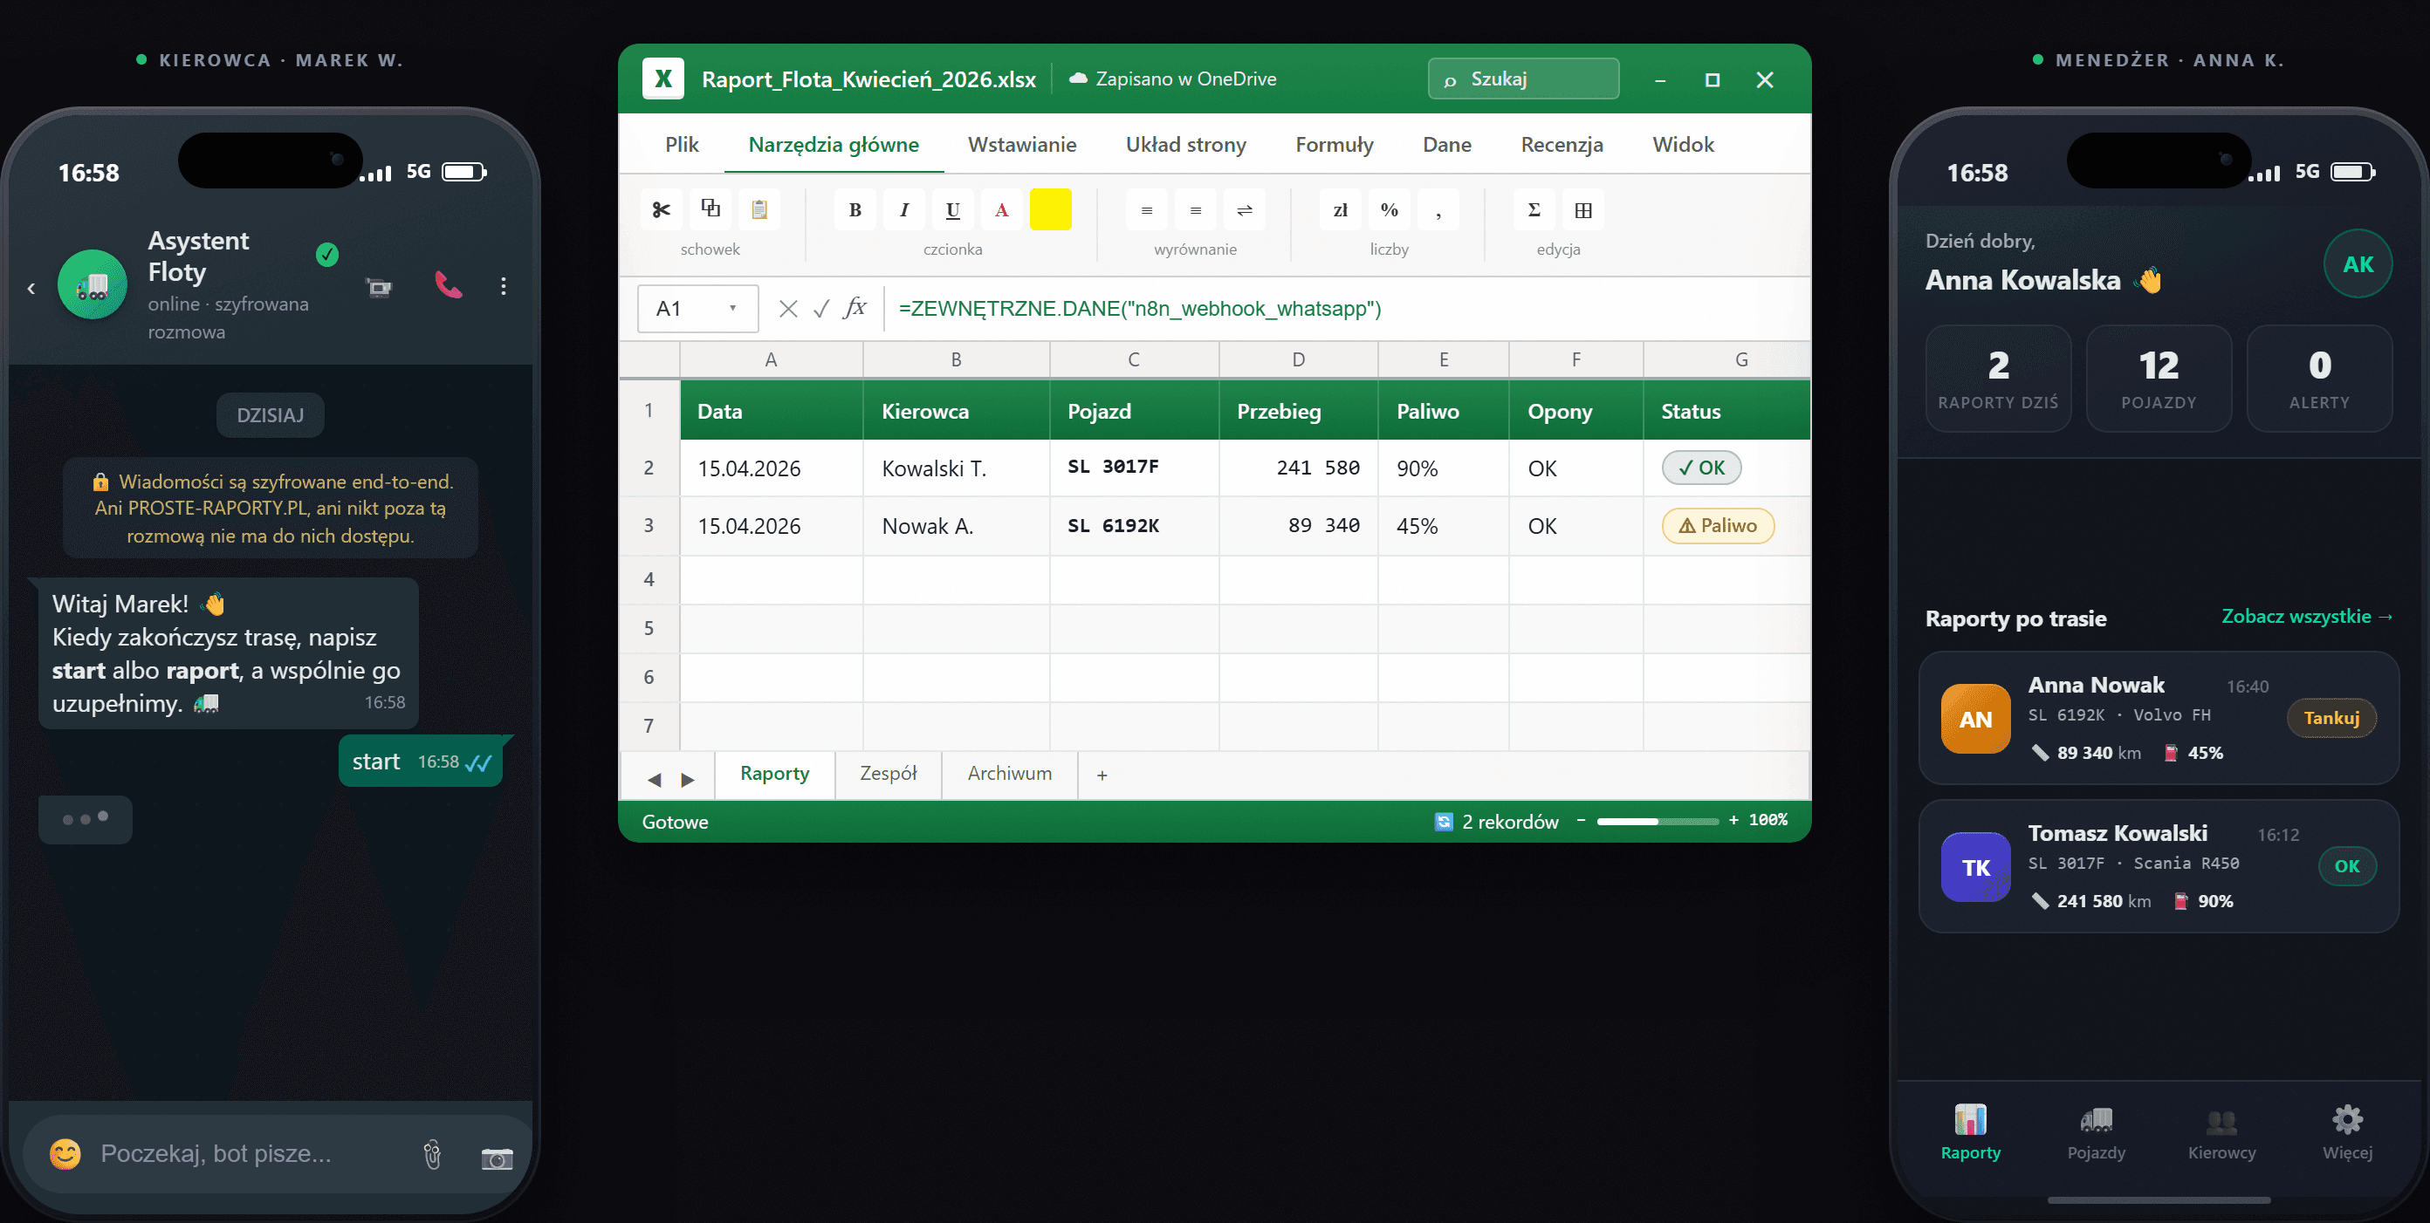Image resolution: width=2430 pixels, height=1223 pixels.
Task: Toggle bold formatting in czcionka group
Action: coord(855,209)
